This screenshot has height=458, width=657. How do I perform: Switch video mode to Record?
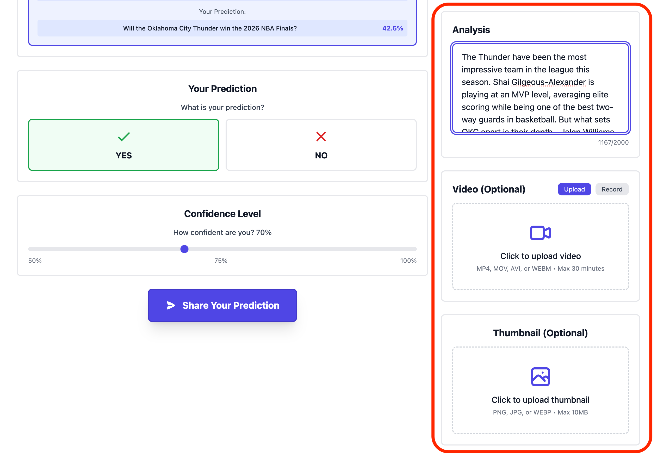click(612, 189)
